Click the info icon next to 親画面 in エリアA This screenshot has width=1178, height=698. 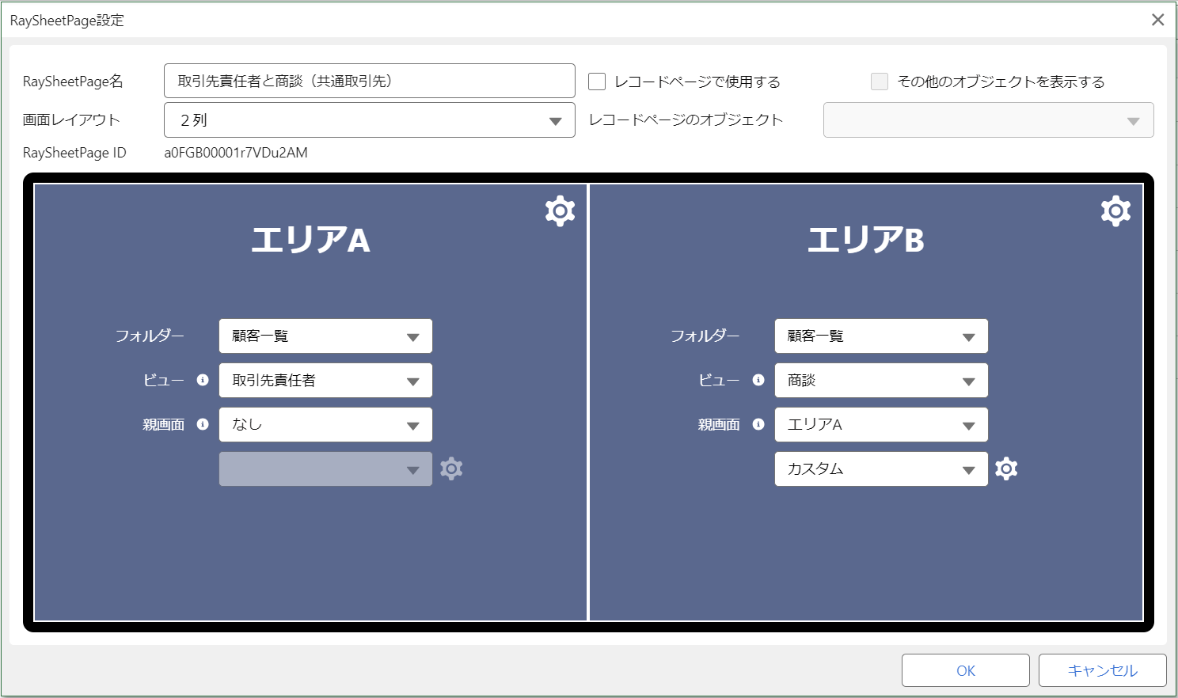pos(203,424)
